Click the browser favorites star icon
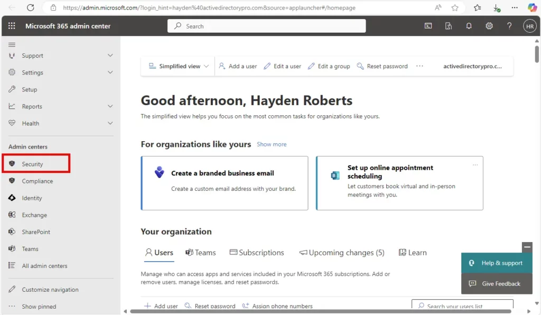541x315 pixels. click(x=455, y=7)
